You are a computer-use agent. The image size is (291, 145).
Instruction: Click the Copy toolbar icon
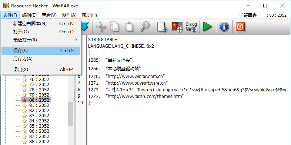point(115,27)
